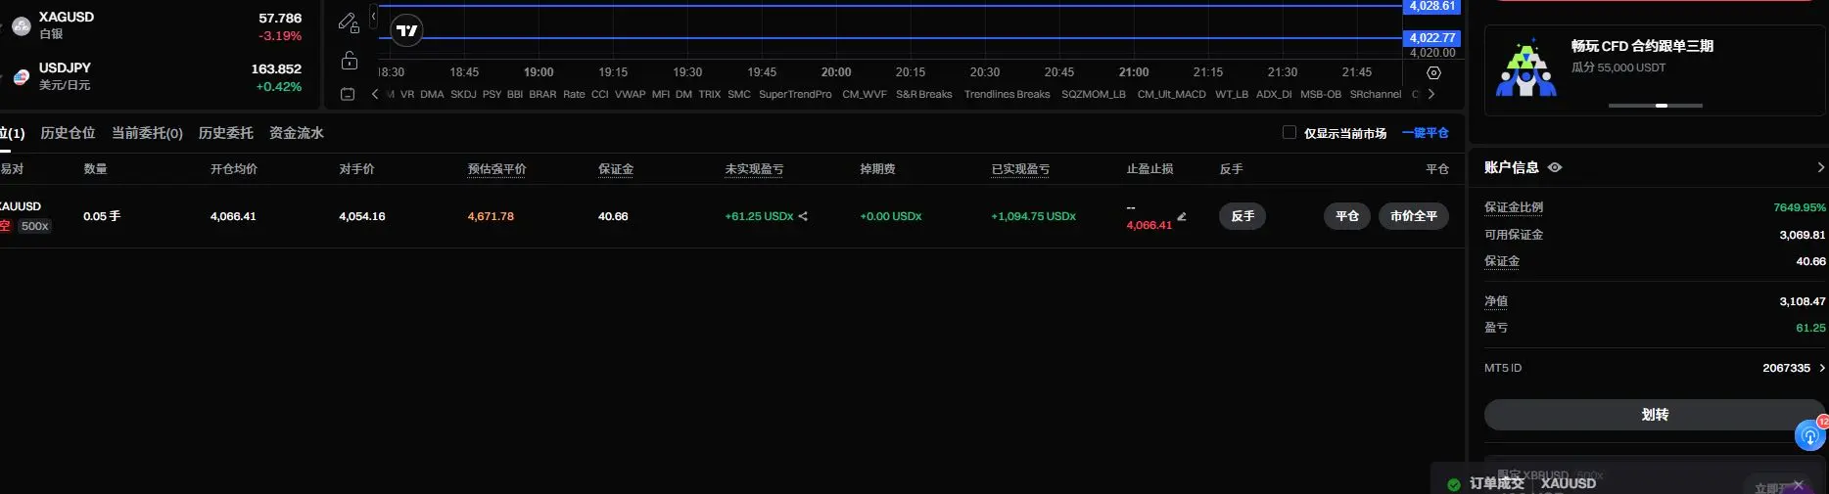Viewport: 1829px width, 494px height.
Task: Click the 一键平仓 close-all link
Action: click(x=1426, y=133)
